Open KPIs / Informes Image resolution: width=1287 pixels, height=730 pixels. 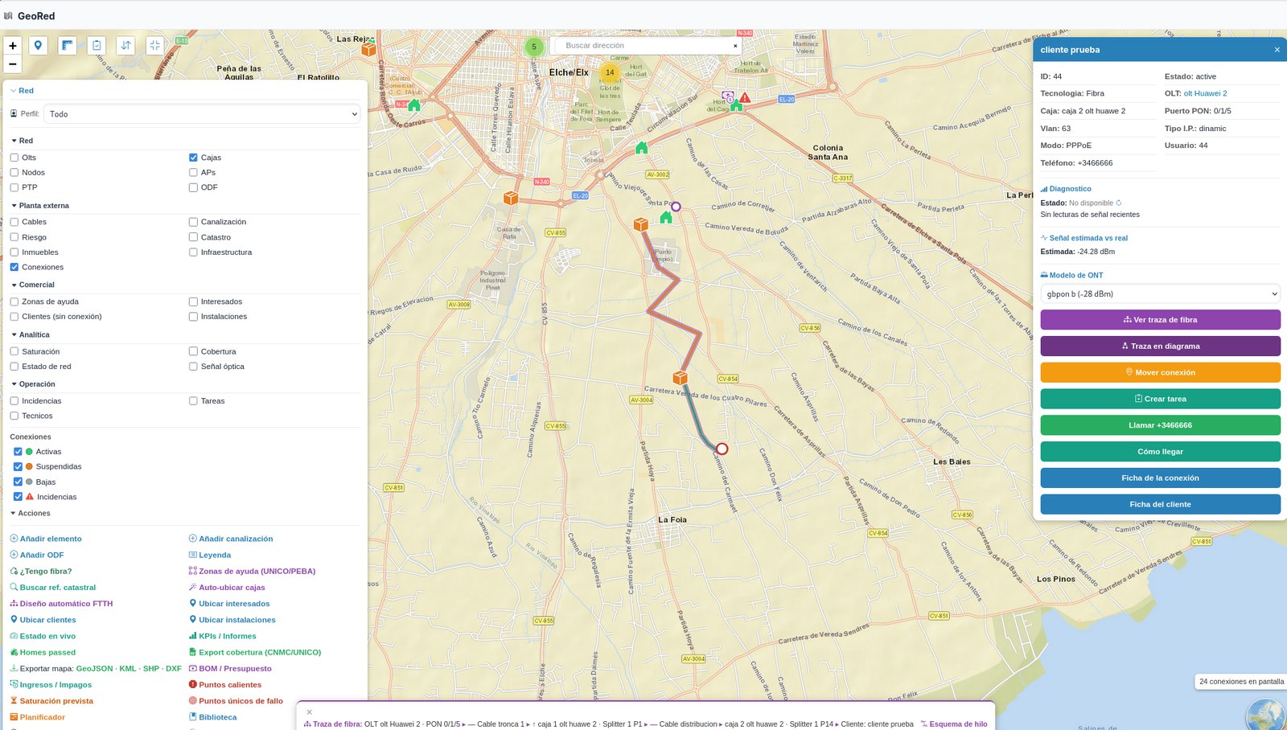(x=223, y=636)
